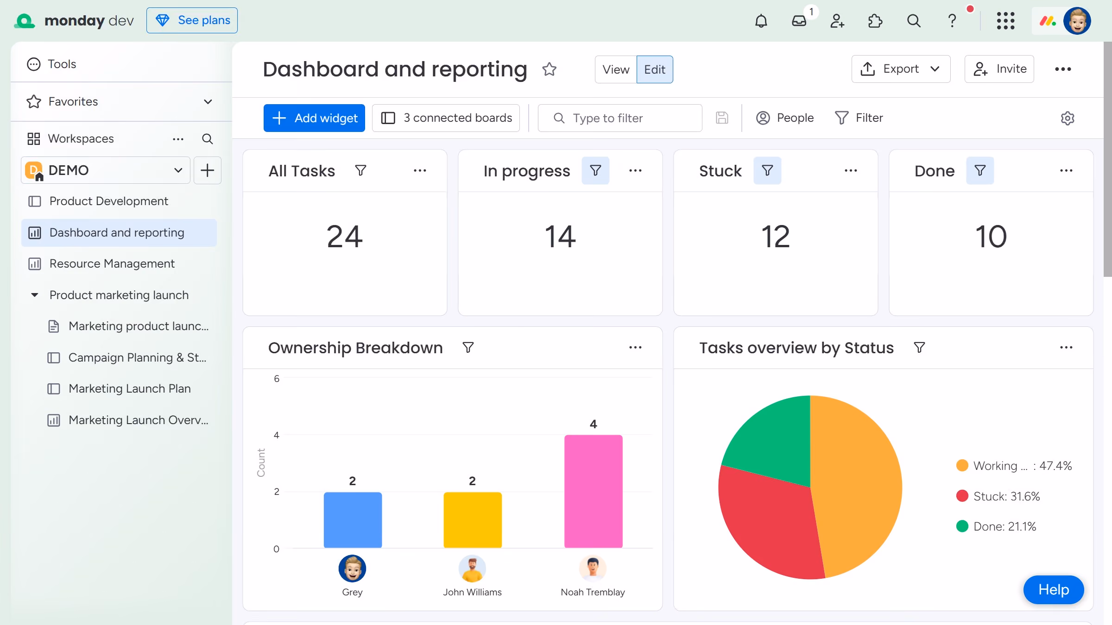Viewport: 1112px width, 625px height.
Task: Toggle the Stuck legend item in pie chart
Action: pyautogui.click(x=998, y=496)
